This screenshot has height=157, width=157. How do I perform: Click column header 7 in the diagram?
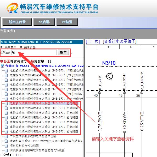[x=153, y=47]
